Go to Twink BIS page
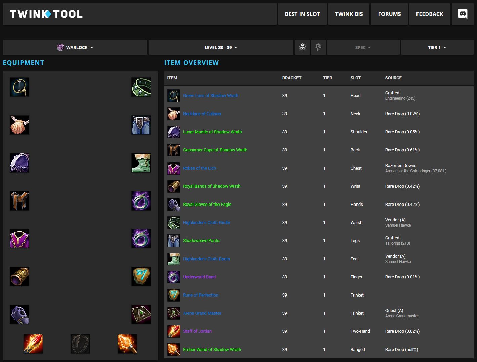Image resolution: width=477 pixels, height=362 pixels. click(349, 14)
